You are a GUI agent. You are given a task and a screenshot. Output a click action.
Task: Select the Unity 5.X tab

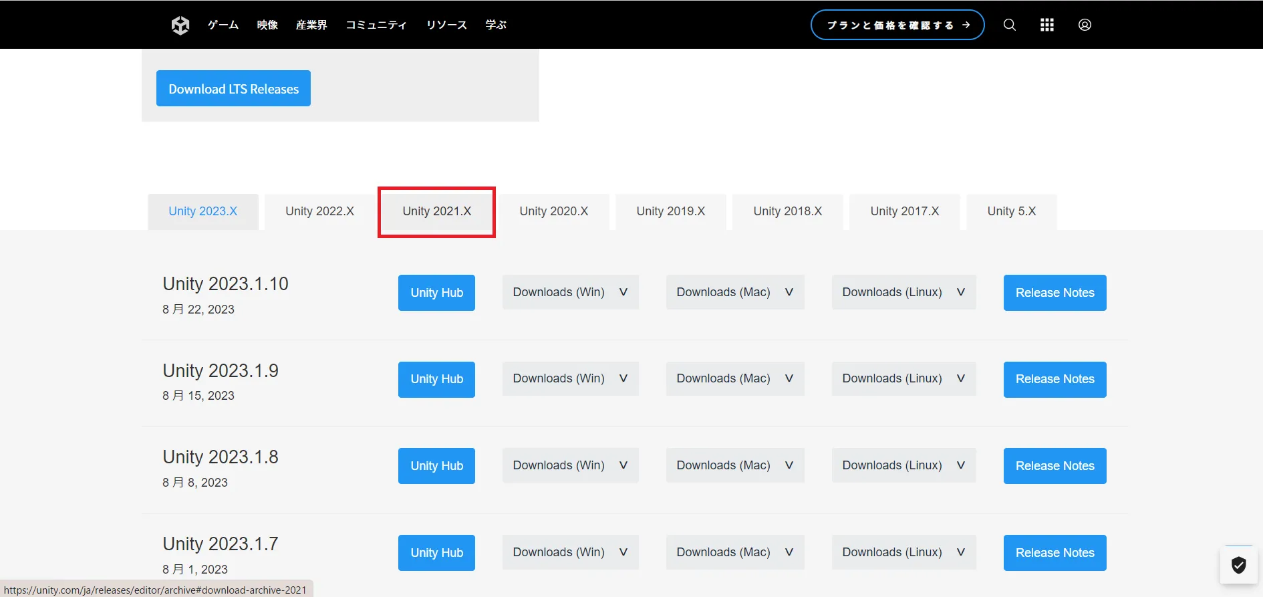1012,211
